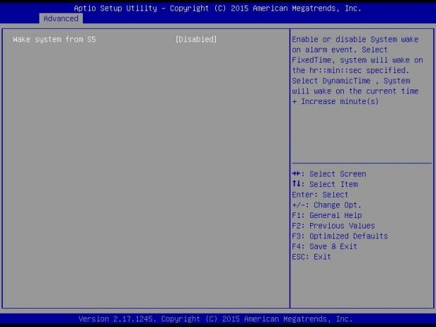The height and width of the screenshot is (327, 436).
Task: Click the 'F1: General Help' hint
Action: point(327,215)
